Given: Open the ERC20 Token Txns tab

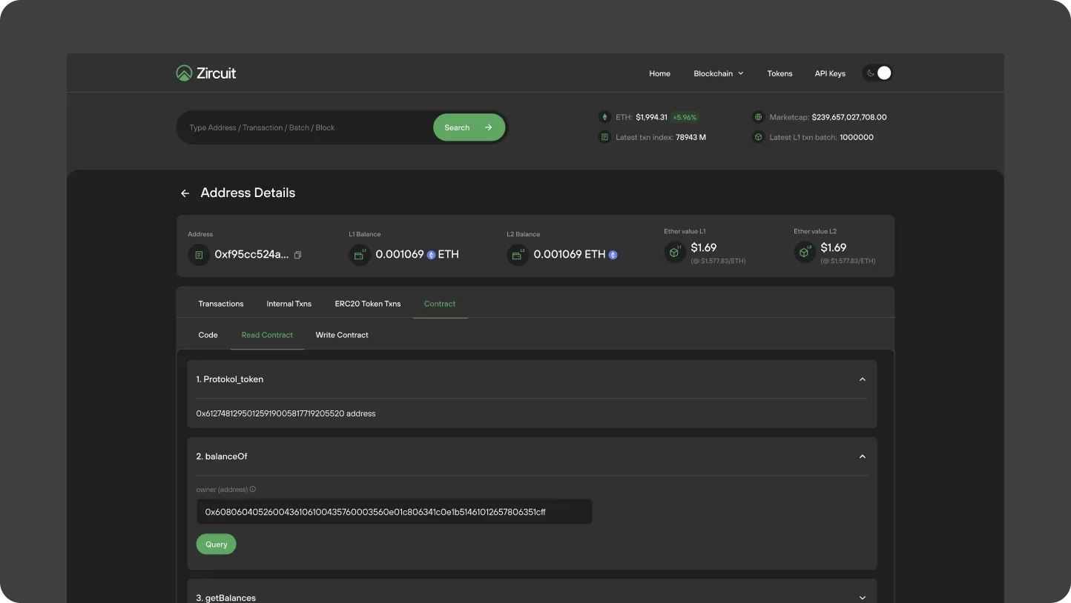Looking at the screenshot, I should pos(368,304).
